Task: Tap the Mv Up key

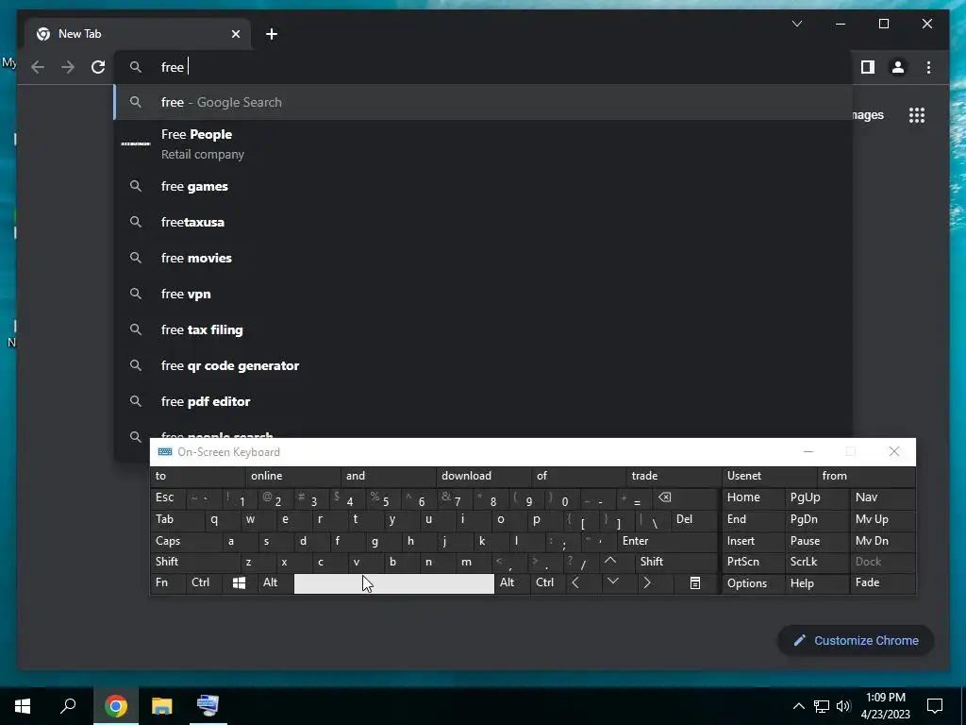Action: [883, 519]
